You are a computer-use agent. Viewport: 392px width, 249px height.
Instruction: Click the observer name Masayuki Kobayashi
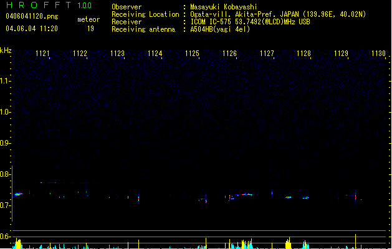224,7
